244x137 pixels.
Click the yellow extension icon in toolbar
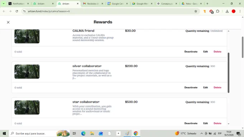click(205, 11)
